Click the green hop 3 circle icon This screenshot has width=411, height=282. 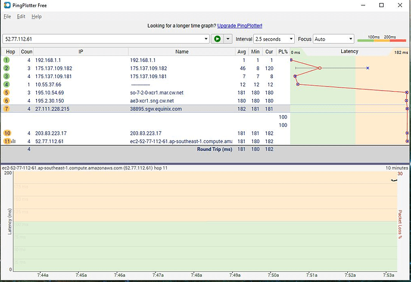click(x=7, y=76)
